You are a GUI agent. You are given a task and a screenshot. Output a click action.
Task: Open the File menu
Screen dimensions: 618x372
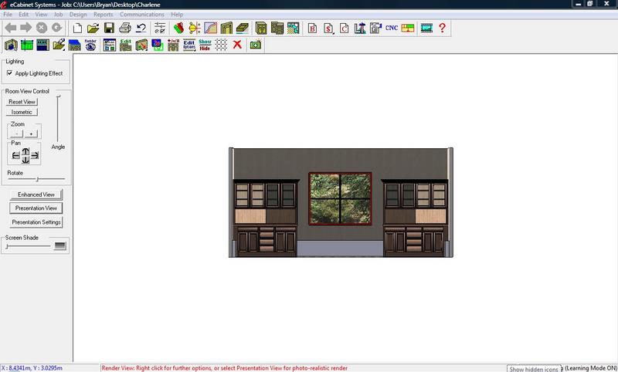click(8, 14)
